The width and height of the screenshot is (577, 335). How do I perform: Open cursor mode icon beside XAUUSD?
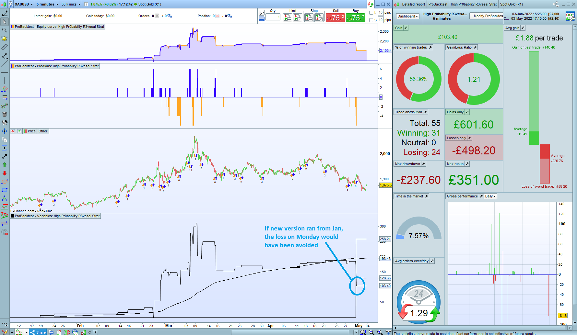10,4
